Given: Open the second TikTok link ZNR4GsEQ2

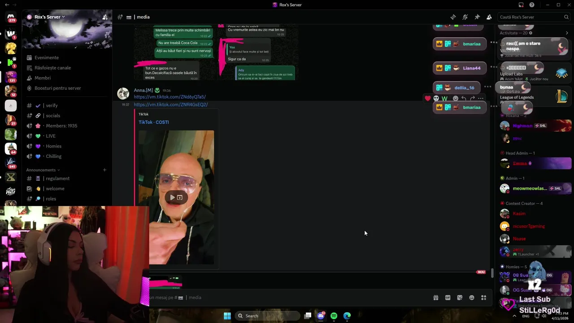Looking at the screenshot, I should tap(171, 105).
